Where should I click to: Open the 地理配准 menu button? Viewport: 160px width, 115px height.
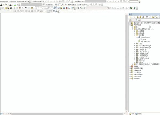(x=79, y=1)
